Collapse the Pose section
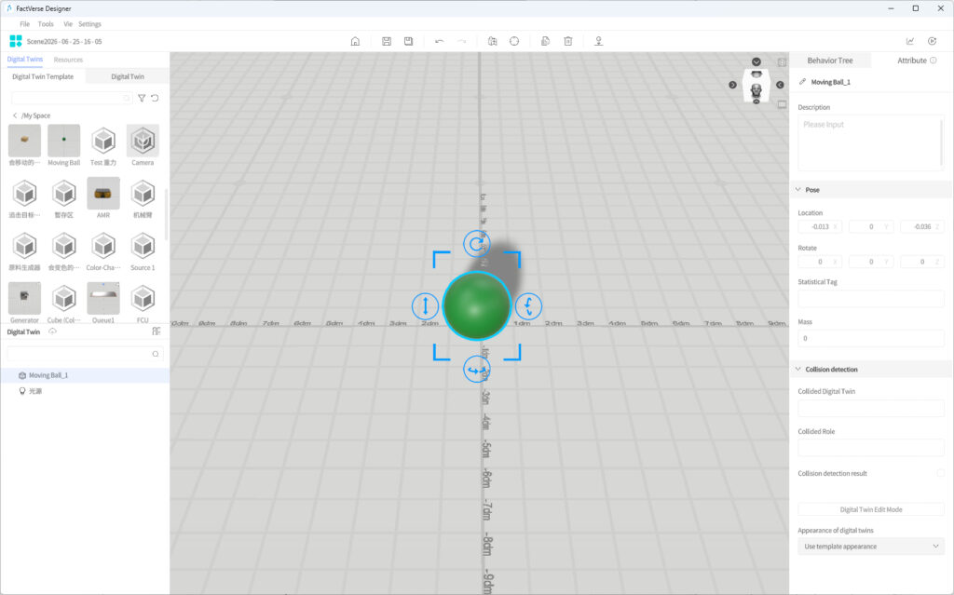Viewport: 954px width, 595px height. pyautogui.click(x=798, y=190)
